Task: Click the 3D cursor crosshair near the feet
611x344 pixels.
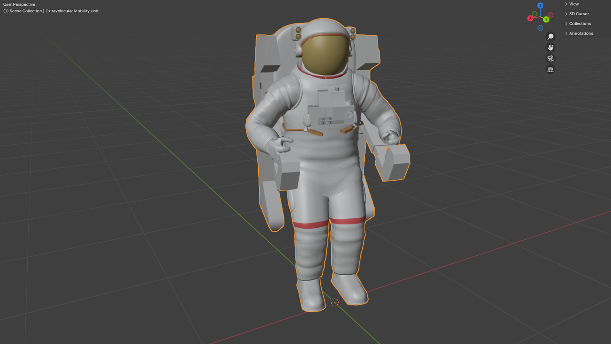Action: [x=335, y=302]
